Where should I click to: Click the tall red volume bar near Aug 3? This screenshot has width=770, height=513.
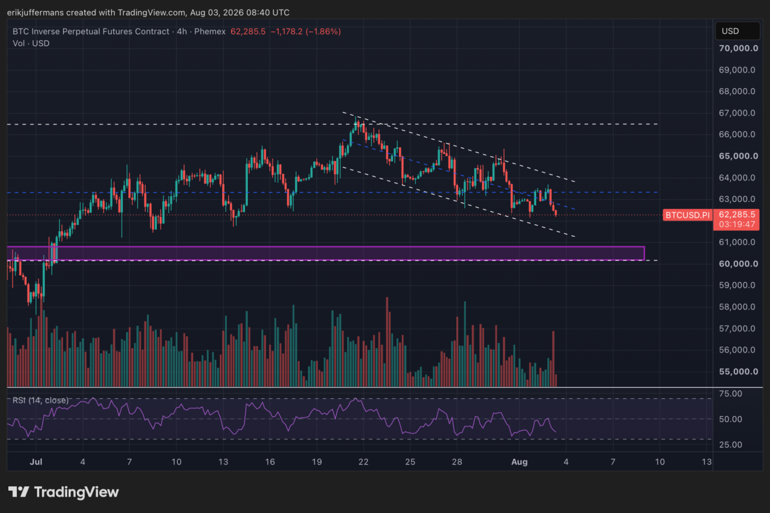pyautogui.click(x=554, y=359)
